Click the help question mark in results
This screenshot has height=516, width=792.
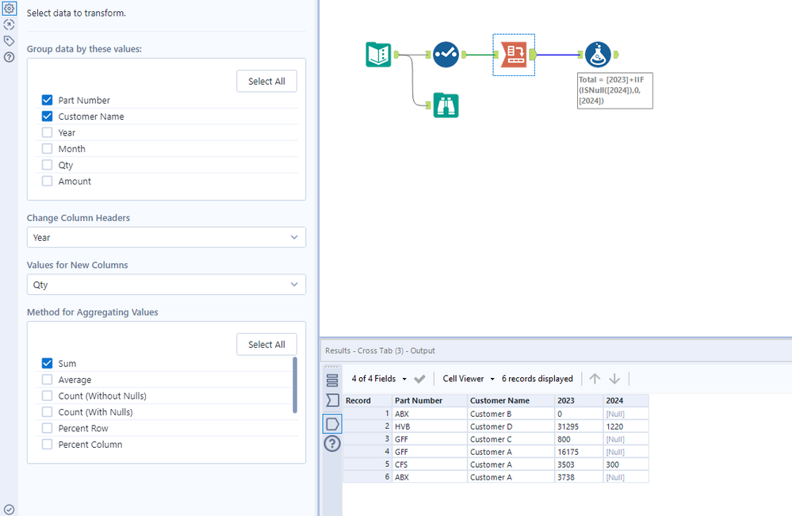[x=333, y=444]
